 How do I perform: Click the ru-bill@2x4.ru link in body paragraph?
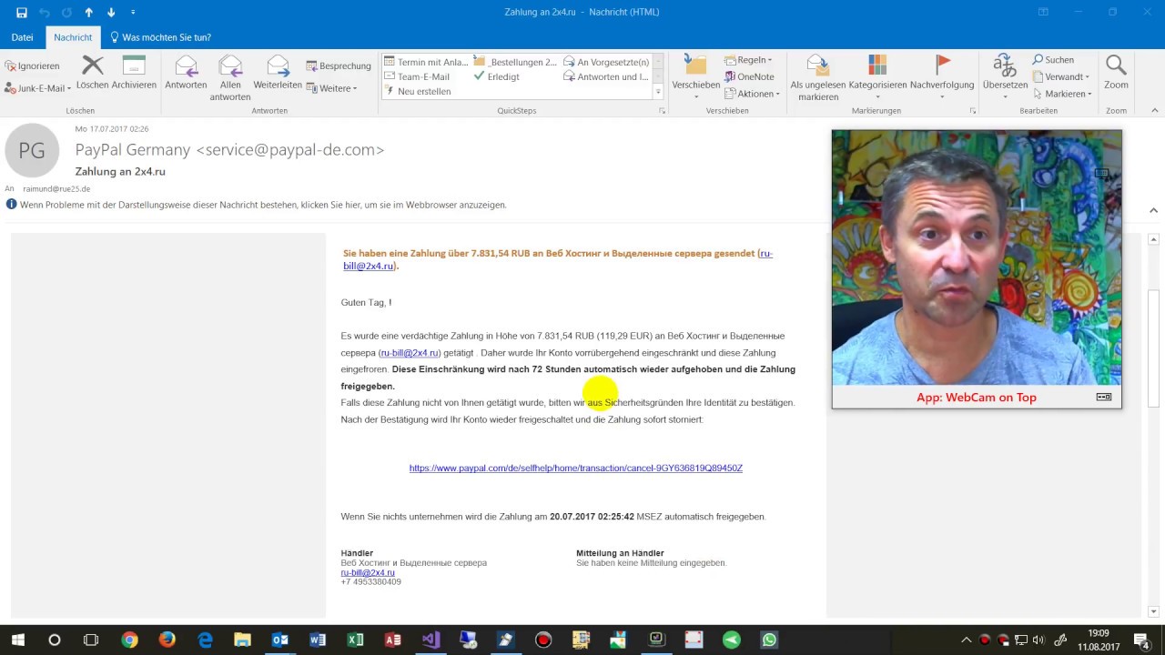(410, 353)
